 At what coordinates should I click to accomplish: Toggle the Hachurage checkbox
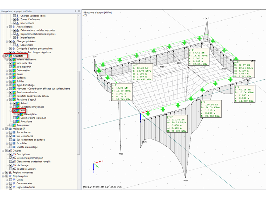pos(11,165)
